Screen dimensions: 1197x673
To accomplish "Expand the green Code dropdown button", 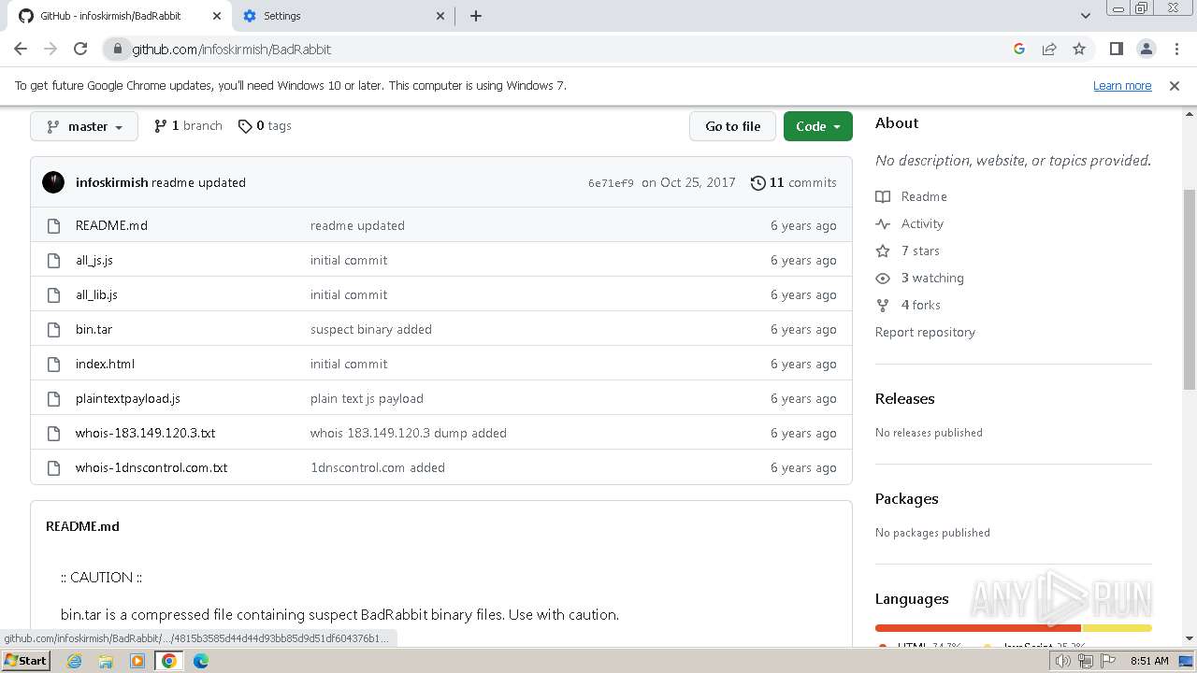I will point(817,126).
